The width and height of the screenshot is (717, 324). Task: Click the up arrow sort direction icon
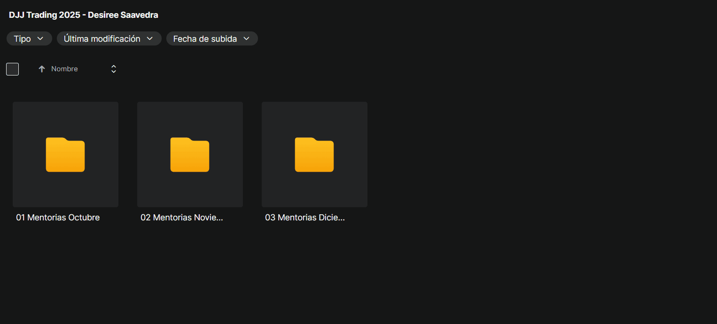pyautogui.click(x=42, y=69)
